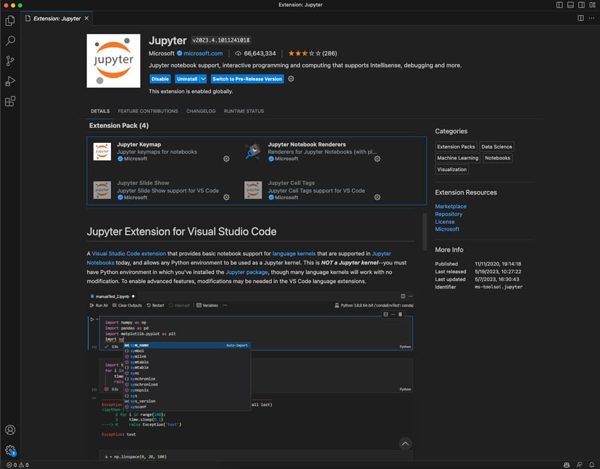Toggle the secondary side bar layout icon
Image resolution: width=600 pixels, height=469 pixels.
581,5
